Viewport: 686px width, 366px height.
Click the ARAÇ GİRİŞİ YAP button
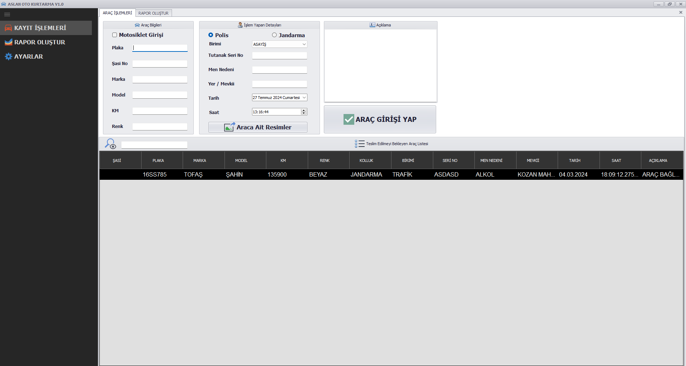tap(380, 119)
